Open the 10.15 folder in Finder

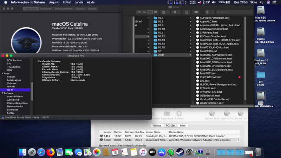(161, 47)
